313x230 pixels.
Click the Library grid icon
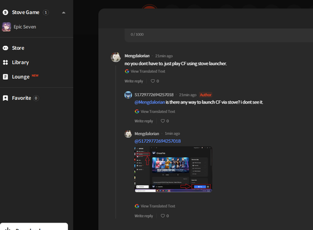coord(6,63)
